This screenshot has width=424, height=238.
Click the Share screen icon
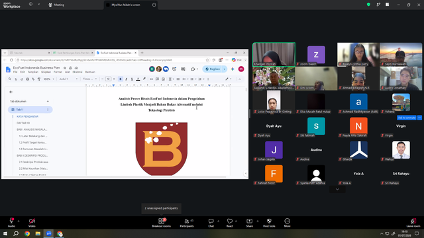(249, 223)
